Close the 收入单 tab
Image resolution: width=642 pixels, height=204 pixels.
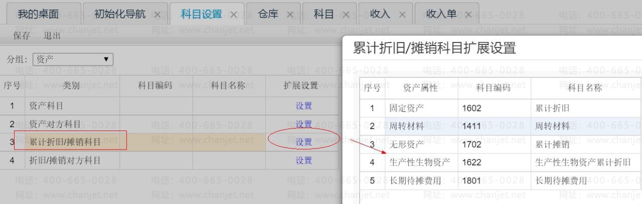point(468,15)
